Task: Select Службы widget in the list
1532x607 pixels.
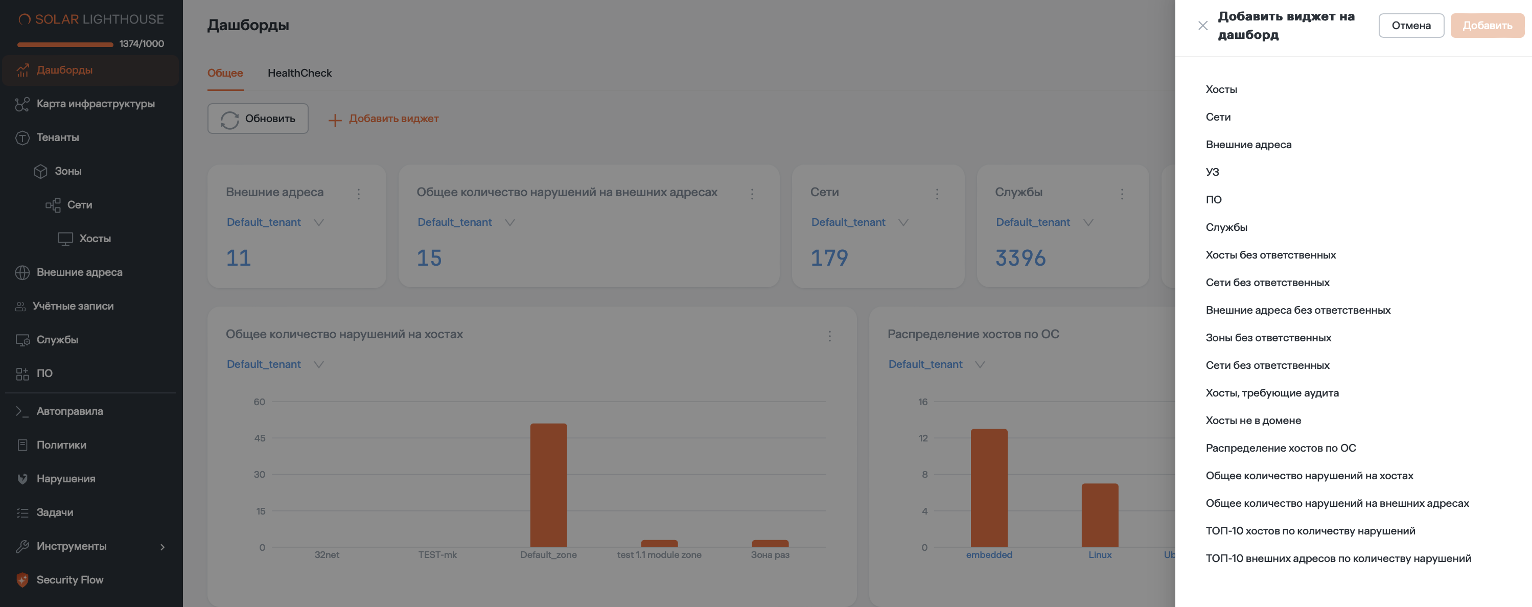Action: point(1226,228)
